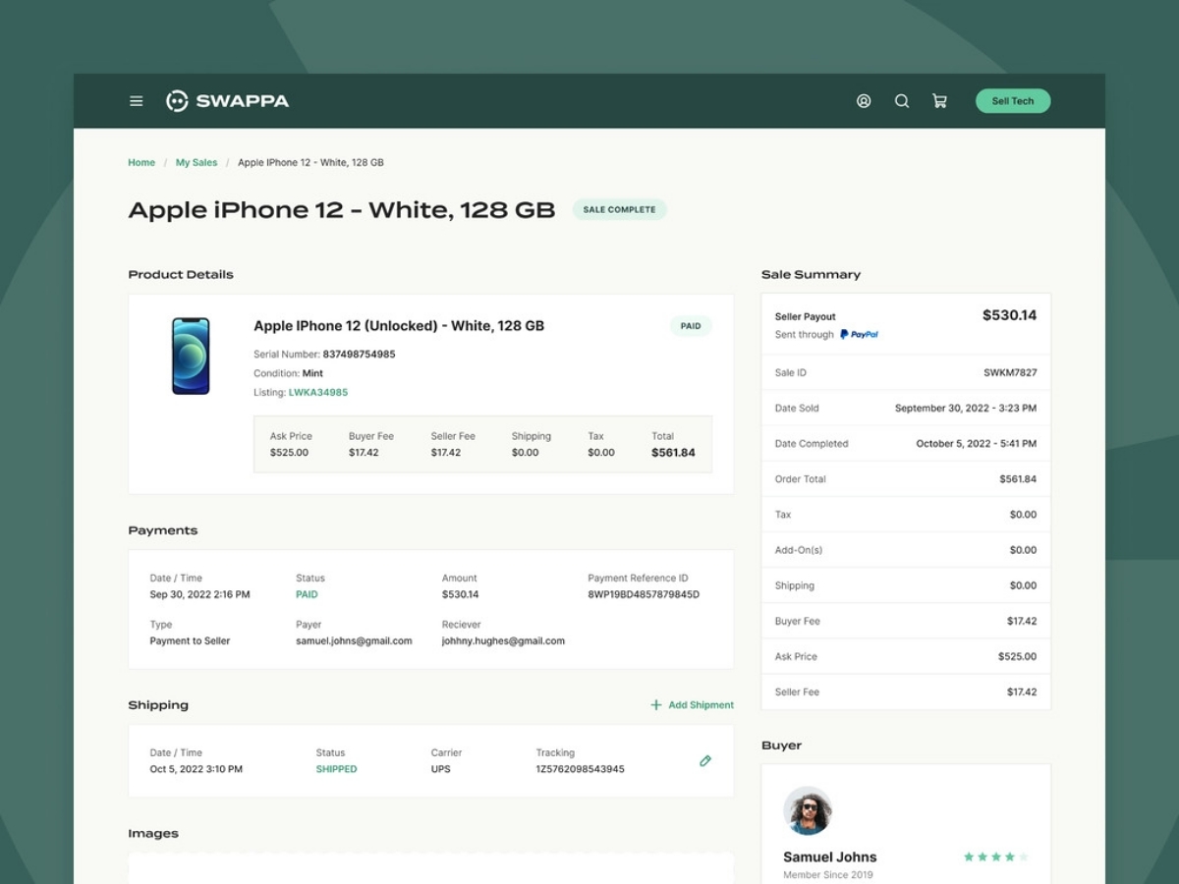Click the SHIPPED status text
1179x884 pixels.
[336, 770]
